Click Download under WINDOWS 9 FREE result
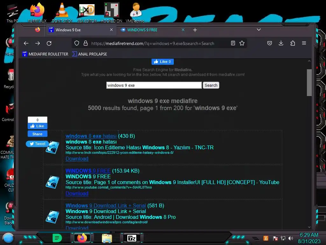This screenshot has width=326, height=245. click(x=77, y=193)
